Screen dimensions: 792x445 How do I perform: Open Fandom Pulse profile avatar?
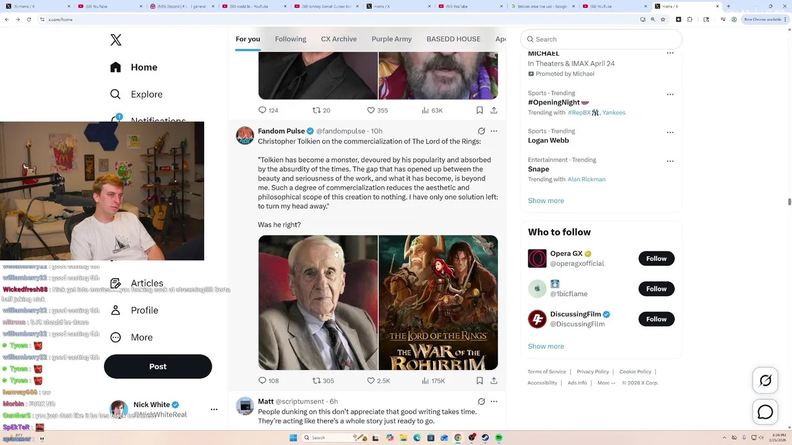tap(245, 135)
